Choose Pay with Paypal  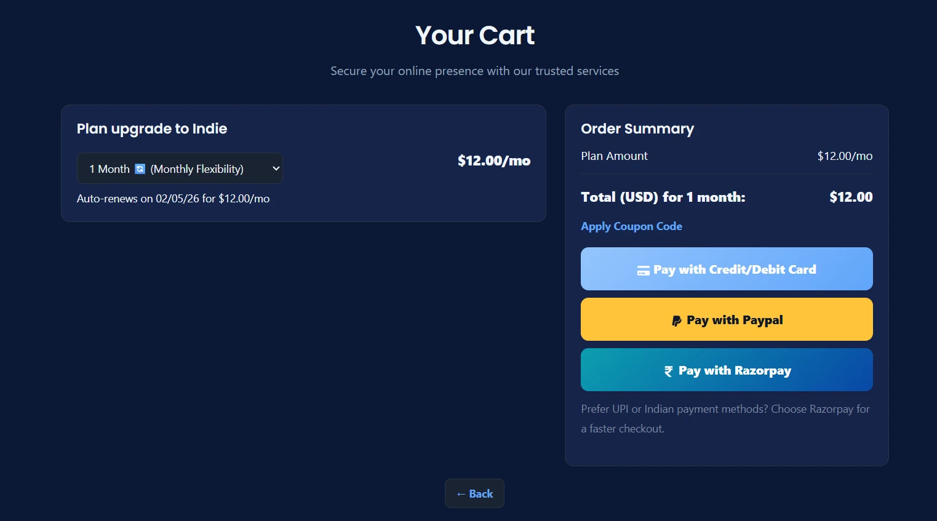coord(727,319)
